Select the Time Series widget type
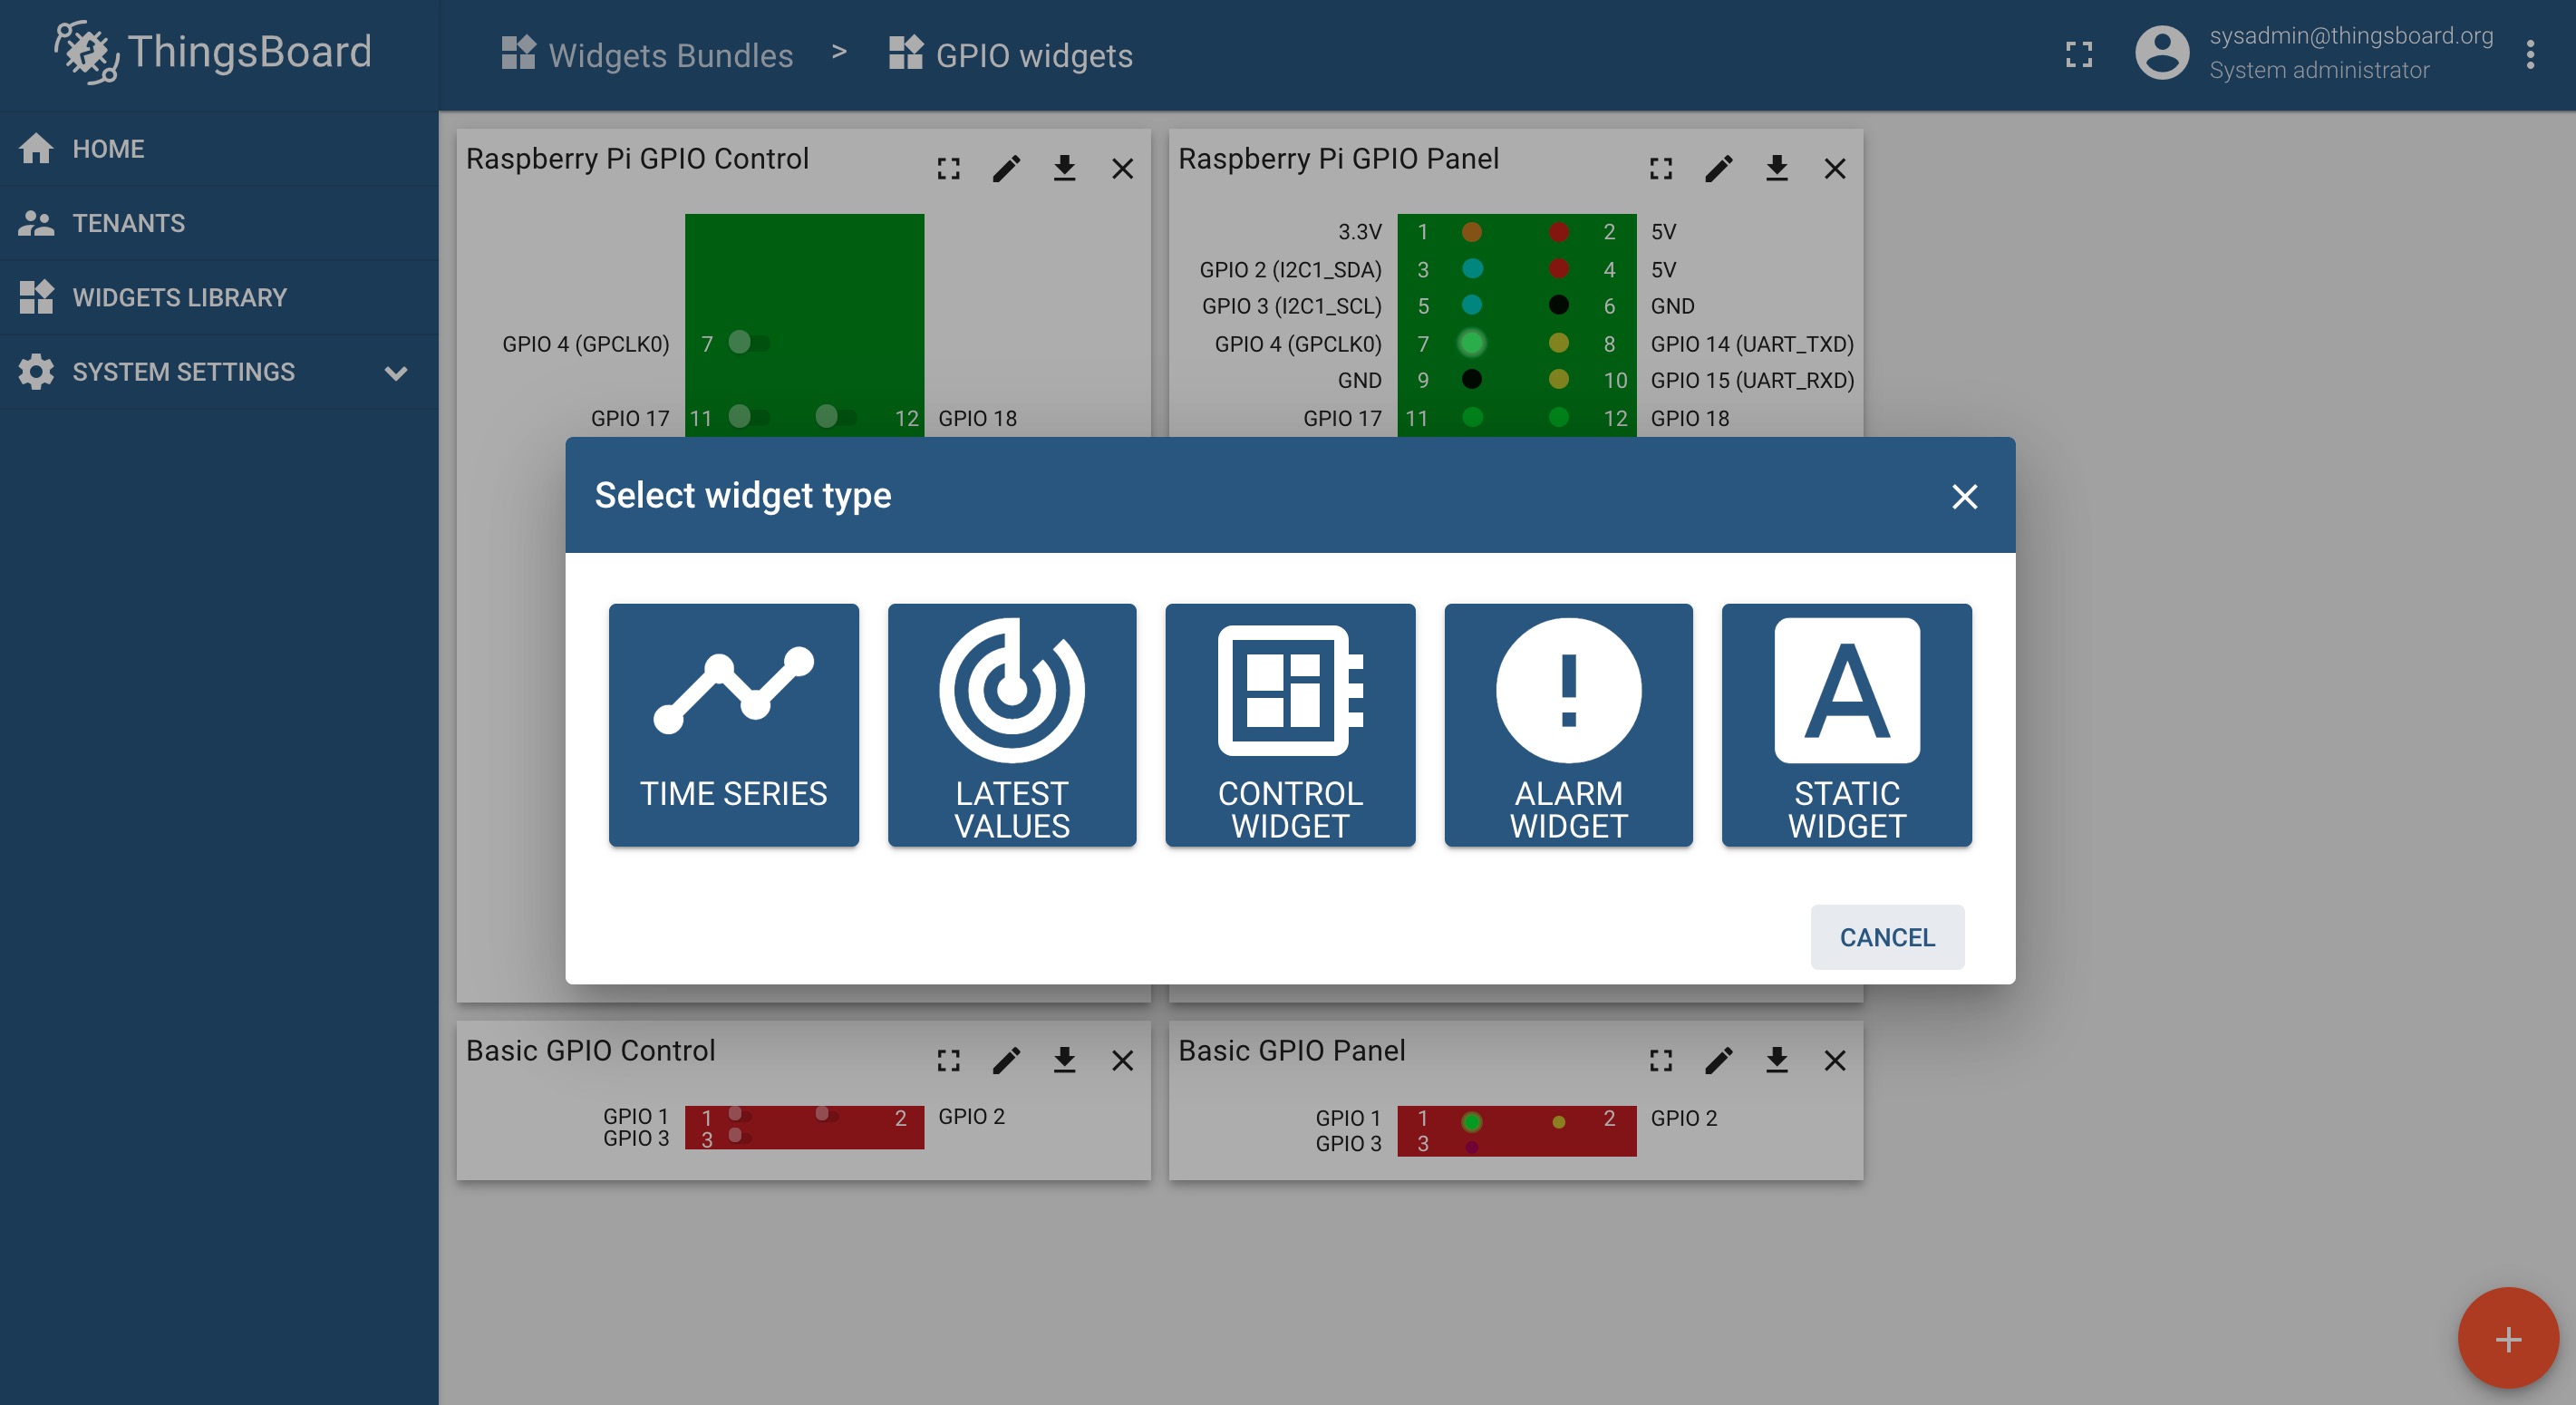 (x=733, y=724)
